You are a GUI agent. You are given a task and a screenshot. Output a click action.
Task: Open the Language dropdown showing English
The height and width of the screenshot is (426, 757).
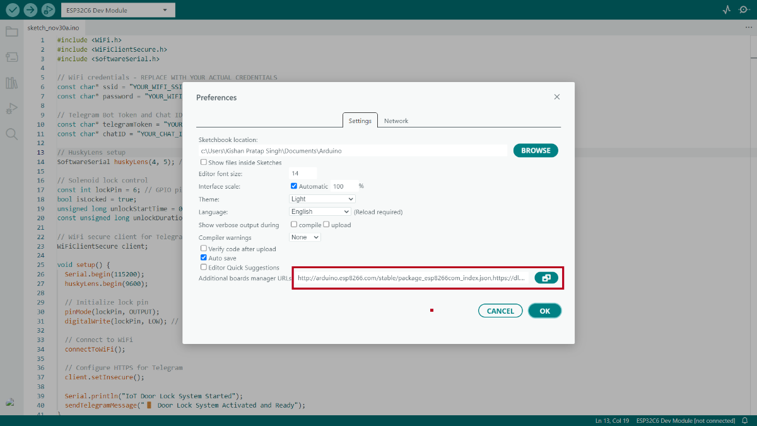[320, 212]
